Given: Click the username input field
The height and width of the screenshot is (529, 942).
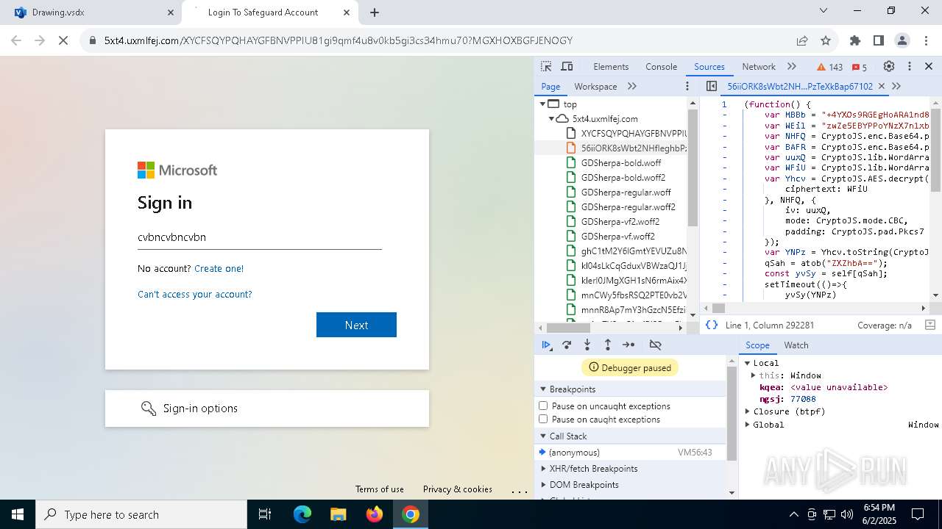Looking at the screenshot, I should [260, 237].
